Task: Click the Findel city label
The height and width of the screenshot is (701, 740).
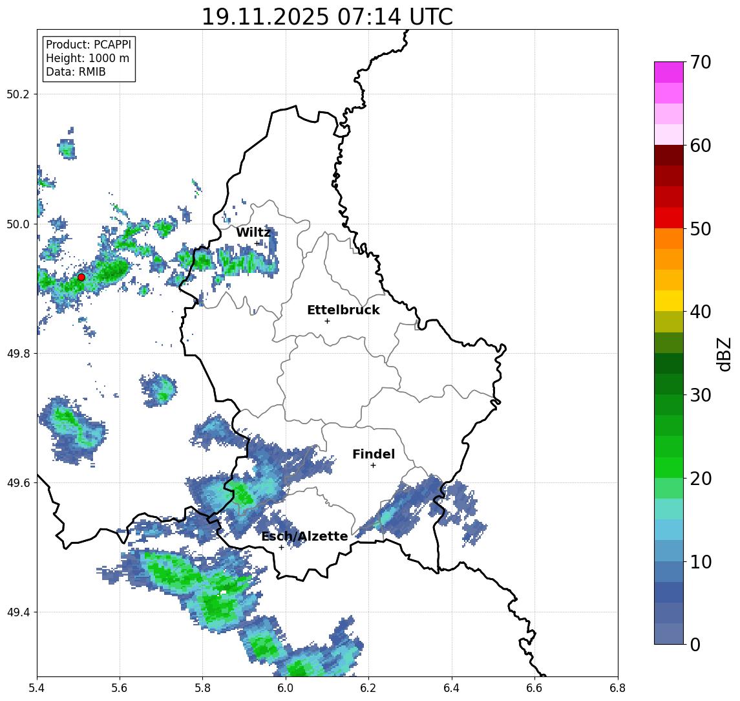Action: pyautogui.click(x=374, y=454)
